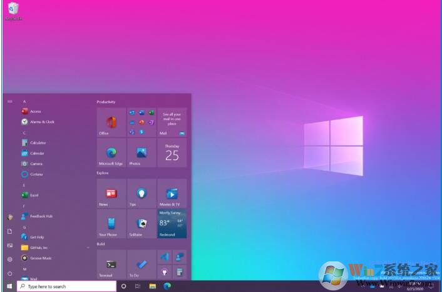Open Pictures from the Start rail
The height and width of the screenshot is (292, 442).
(x=10, y=245)
